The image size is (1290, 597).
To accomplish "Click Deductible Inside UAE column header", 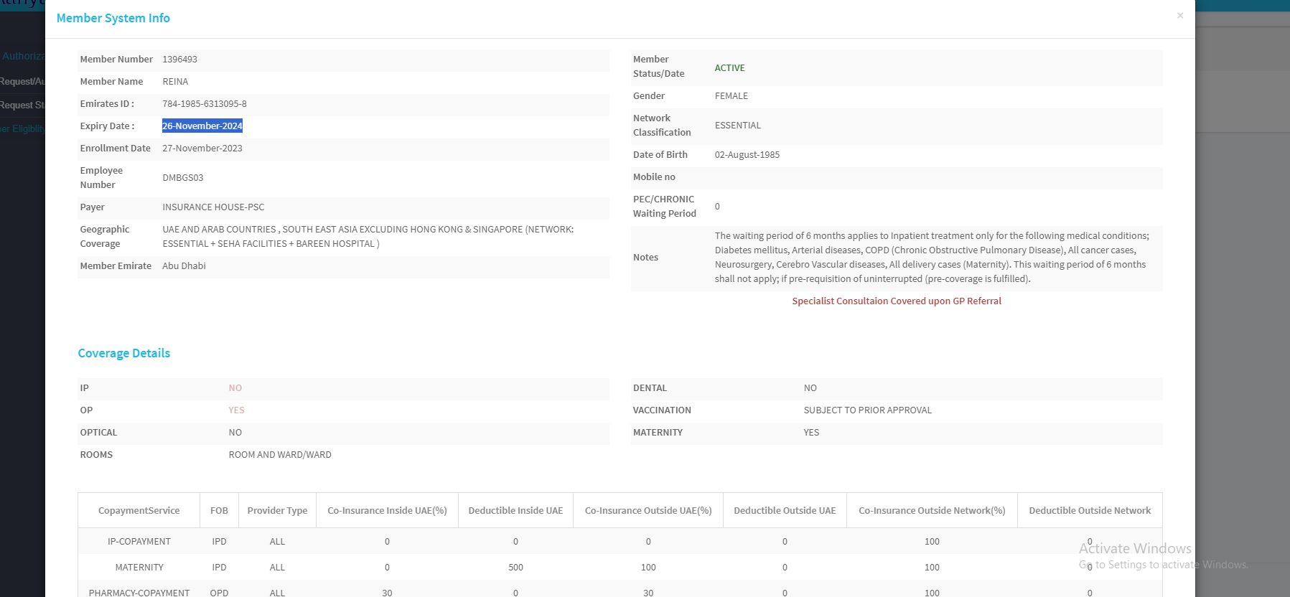I will [515, 511].
